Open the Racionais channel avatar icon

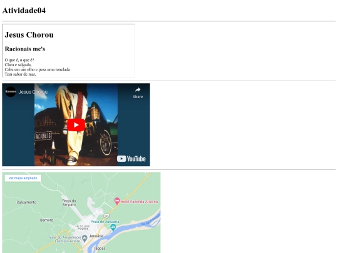11,92
